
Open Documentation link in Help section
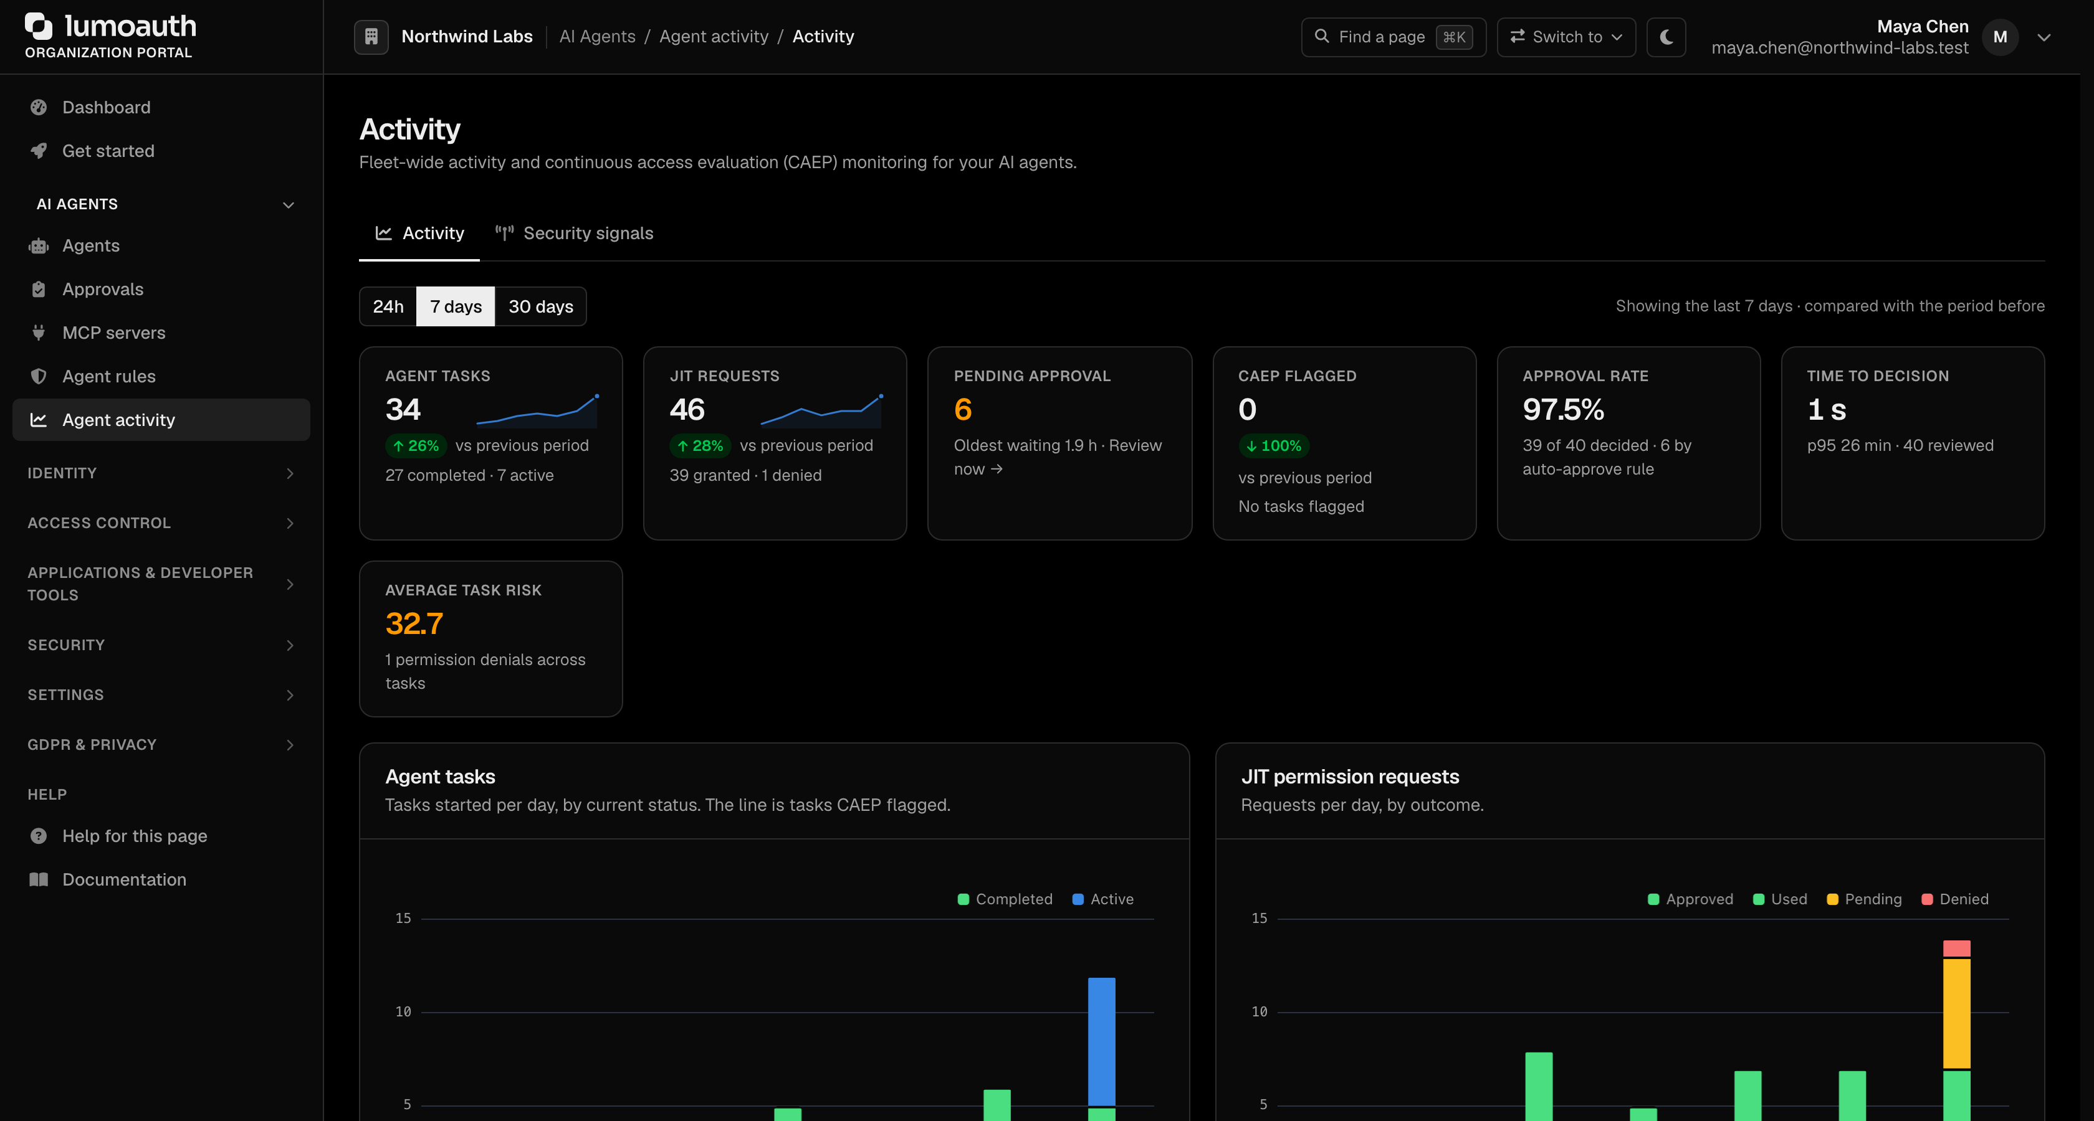click(x=161, y=880)
